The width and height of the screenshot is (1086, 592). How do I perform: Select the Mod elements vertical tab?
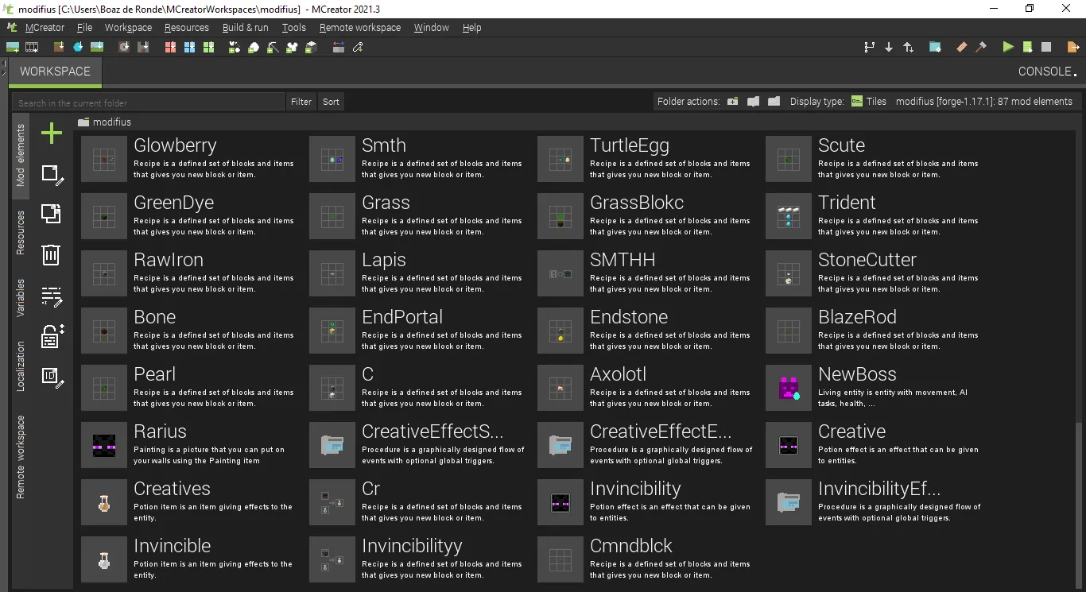pos(21,155)
